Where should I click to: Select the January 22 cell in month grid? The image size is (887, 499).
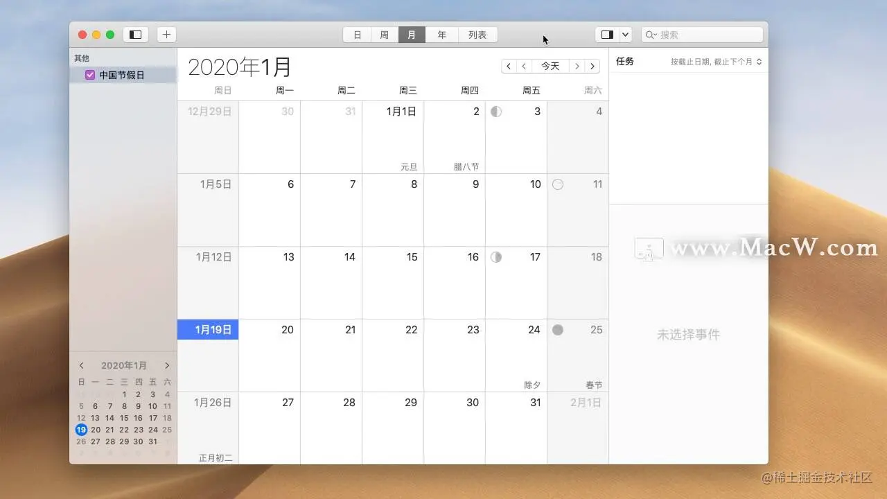point(393,356)
